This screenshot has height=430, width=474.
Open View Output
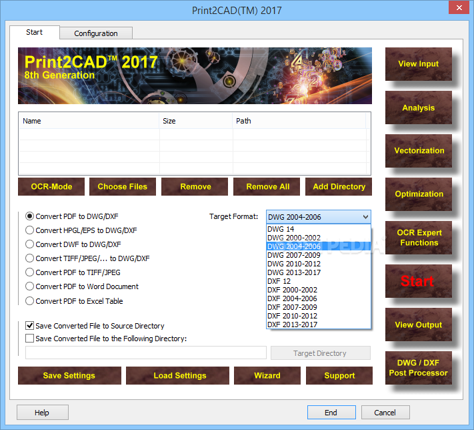pos(419,325)
